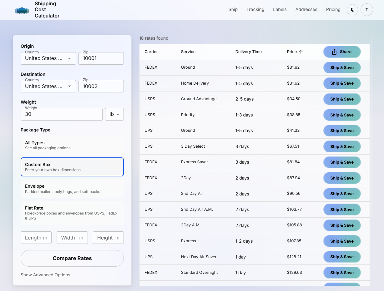Toggle dark mode with the moon icon

[x=352, y=9]
